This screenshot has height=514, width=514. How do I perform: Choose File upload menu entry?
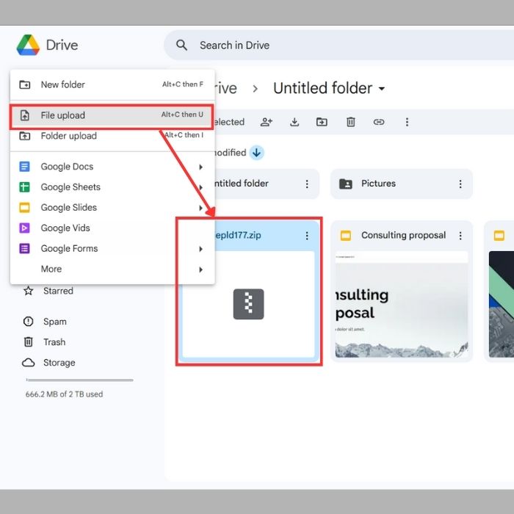112,115
